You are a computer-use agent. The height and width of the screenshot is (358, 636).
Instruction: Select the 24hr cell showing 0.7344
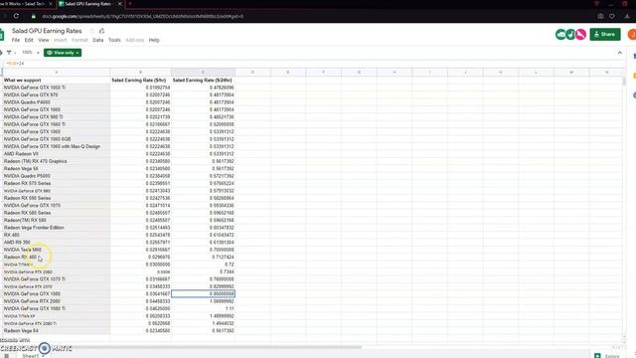203,271
